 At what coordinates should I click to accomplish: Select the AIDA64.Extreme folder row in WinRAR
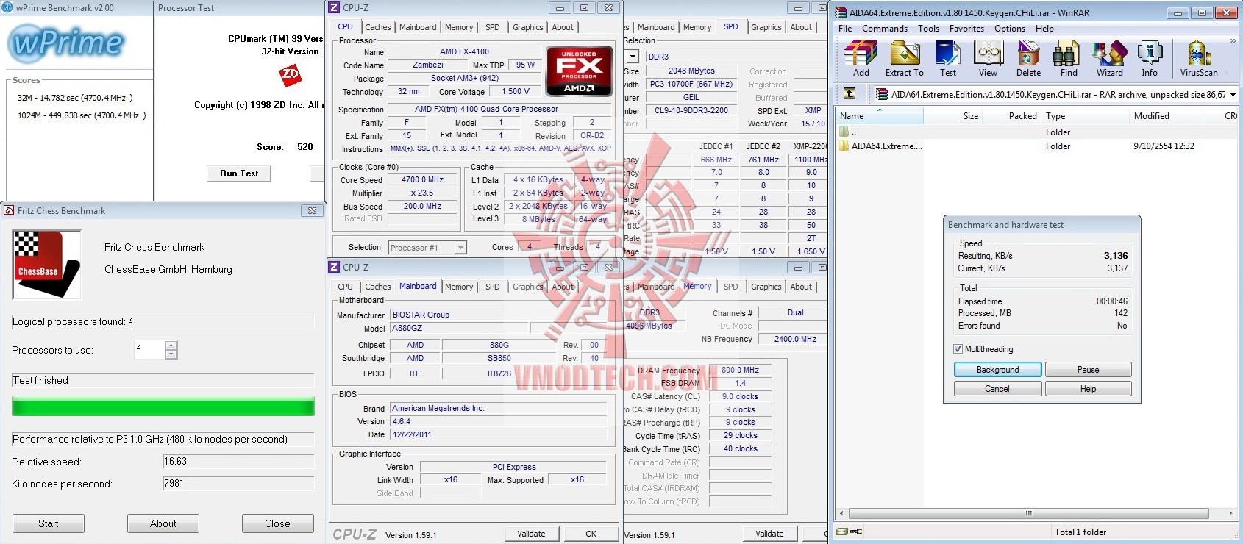[x=1037, y=146]
